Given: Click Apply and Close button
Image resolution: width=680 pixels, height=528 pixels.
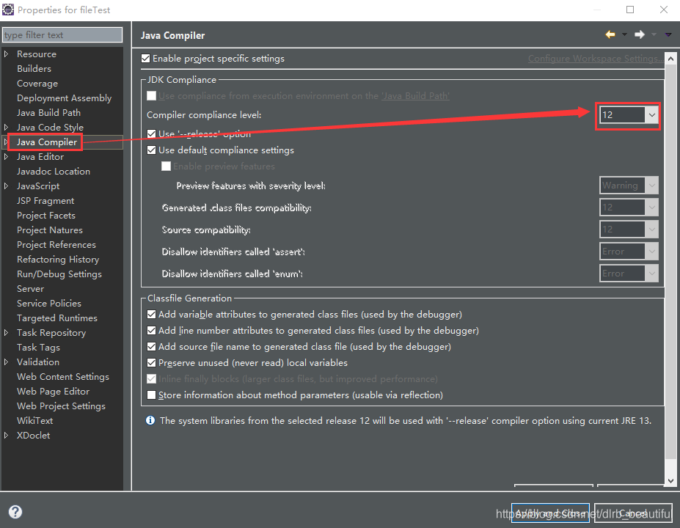Looking at the screenshot, I should click(550, 513).
